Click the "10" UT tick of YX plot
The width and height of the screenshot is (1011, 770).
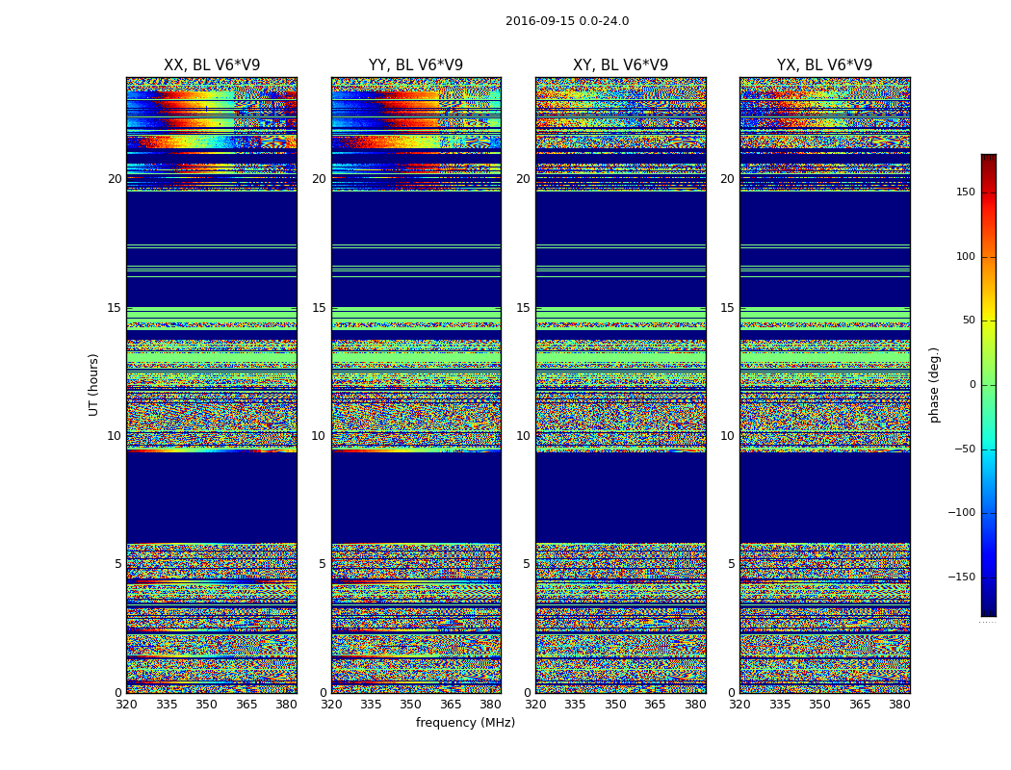727,436
